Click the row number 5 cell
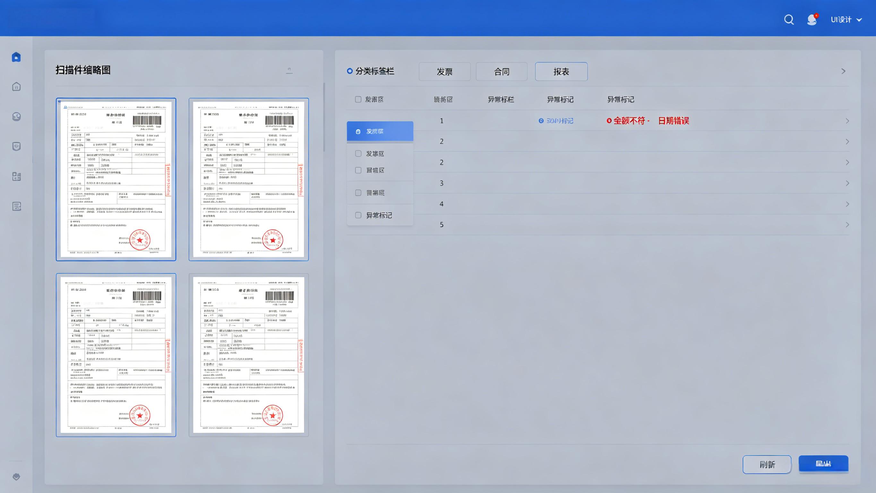Viewport: 876px width, 493px height. (x=442, y=225)
